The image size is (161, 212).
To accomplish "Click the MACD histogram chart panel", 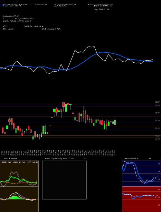I will pyautogui.click(x=19, y=199).
